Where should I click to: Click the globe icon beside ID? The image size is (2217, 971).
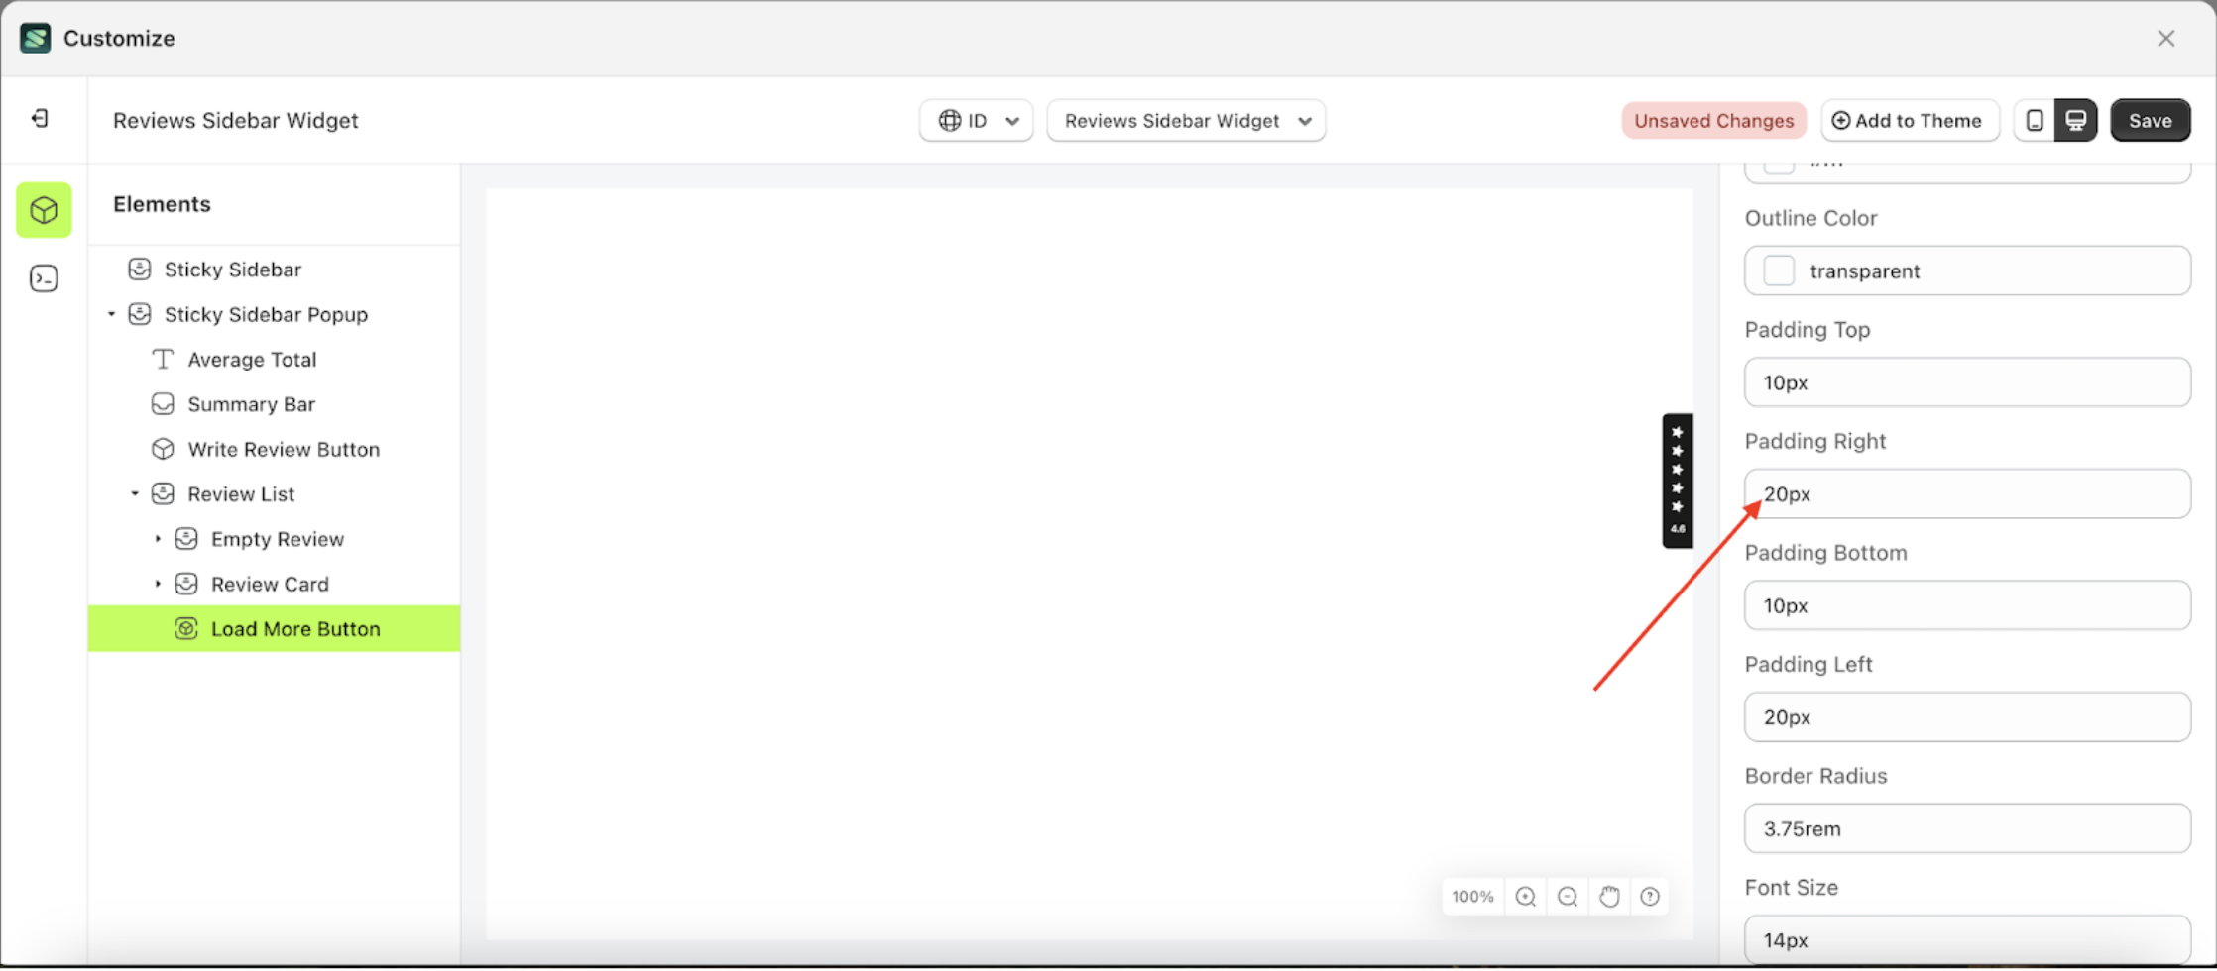coord(950,120)
